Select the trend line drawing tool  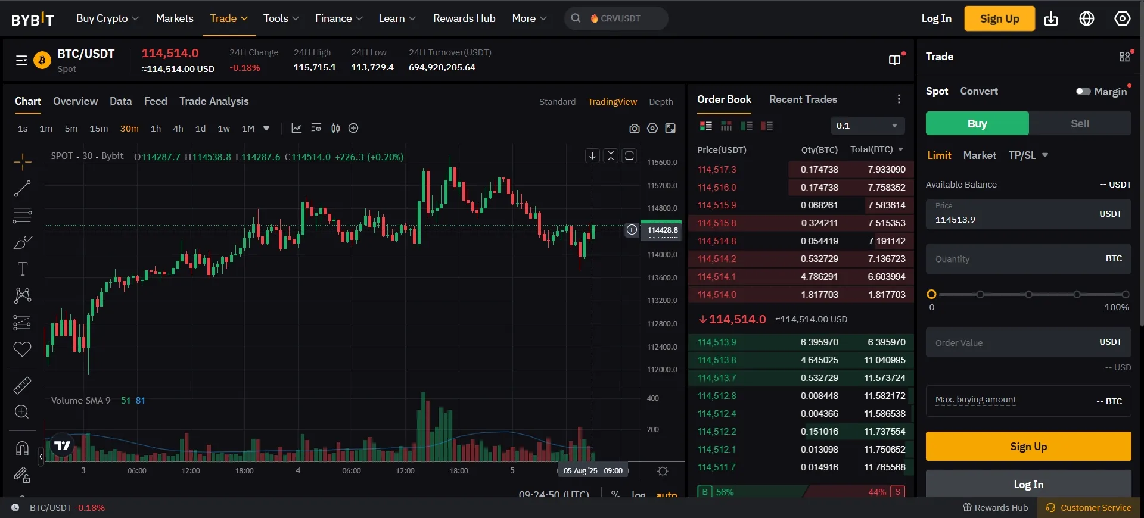23,189
